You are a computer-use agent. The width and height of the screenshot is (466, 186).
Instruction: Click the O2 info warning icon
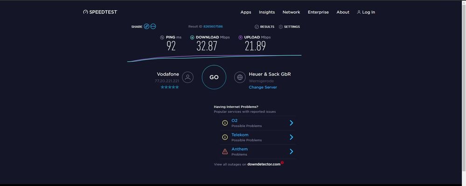[x=225, y=123]
